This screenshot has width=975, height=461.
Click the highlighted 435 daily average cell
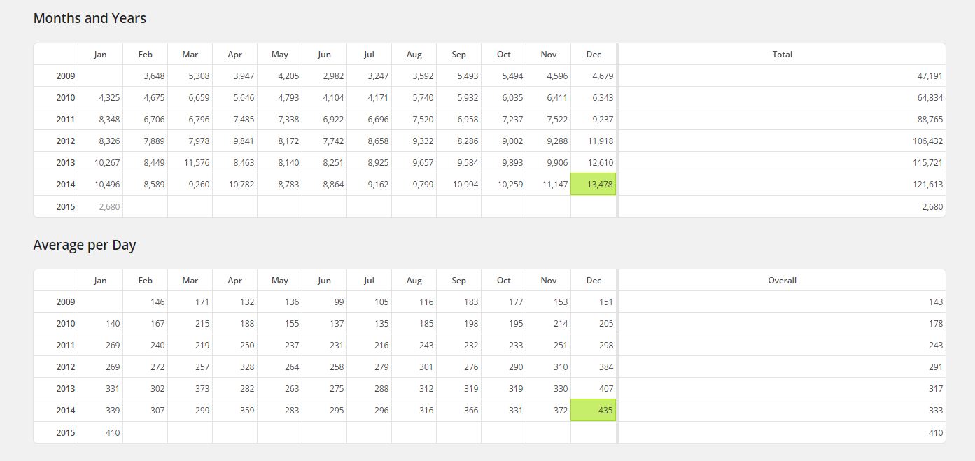coord(594,411)
